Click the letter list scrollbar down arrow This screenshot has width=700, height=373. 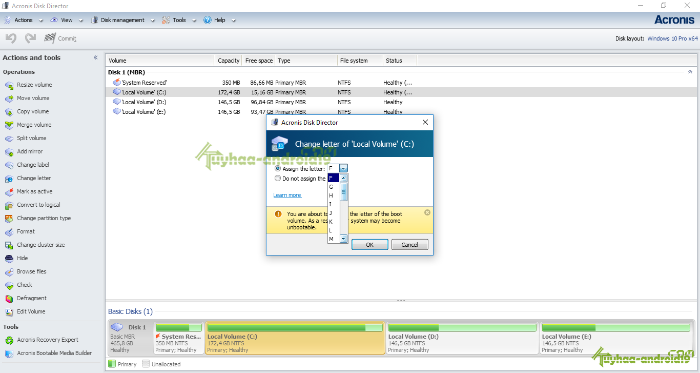(343, 239)
